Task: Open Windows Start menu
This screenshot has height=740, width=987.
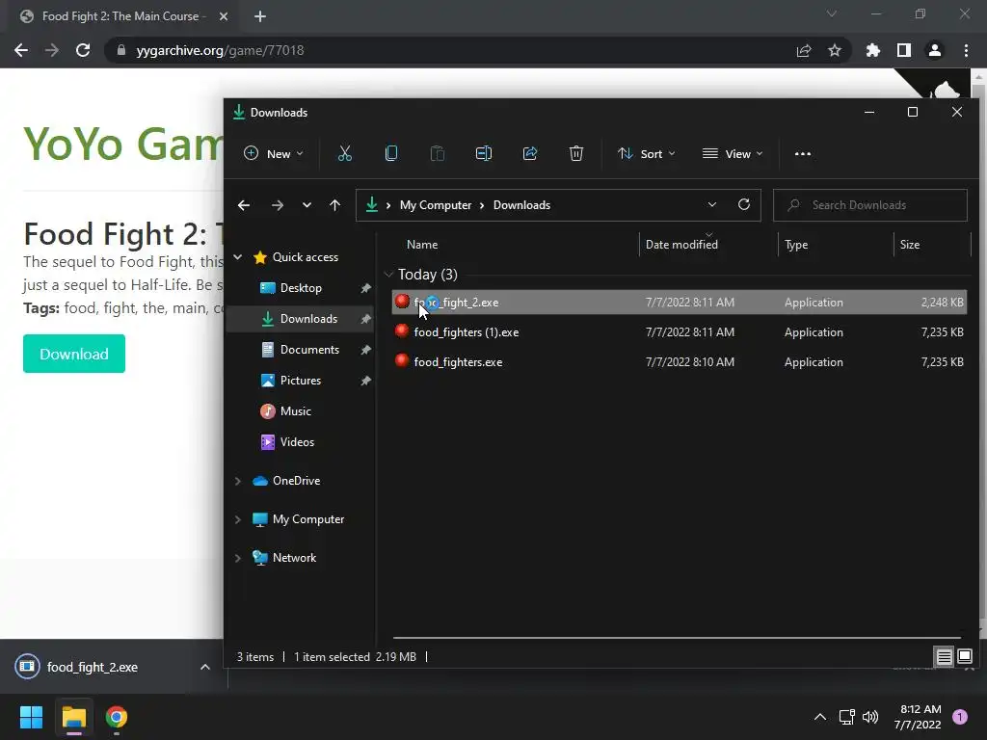Action: (31, 717)
